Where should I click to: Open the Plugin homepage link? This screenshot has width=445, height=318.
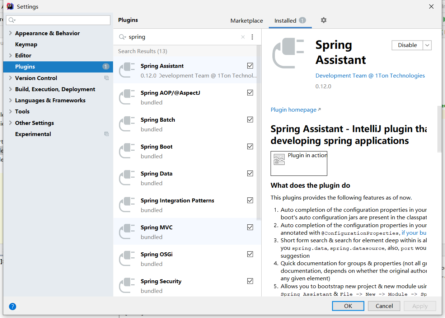(x=296, y=109)
